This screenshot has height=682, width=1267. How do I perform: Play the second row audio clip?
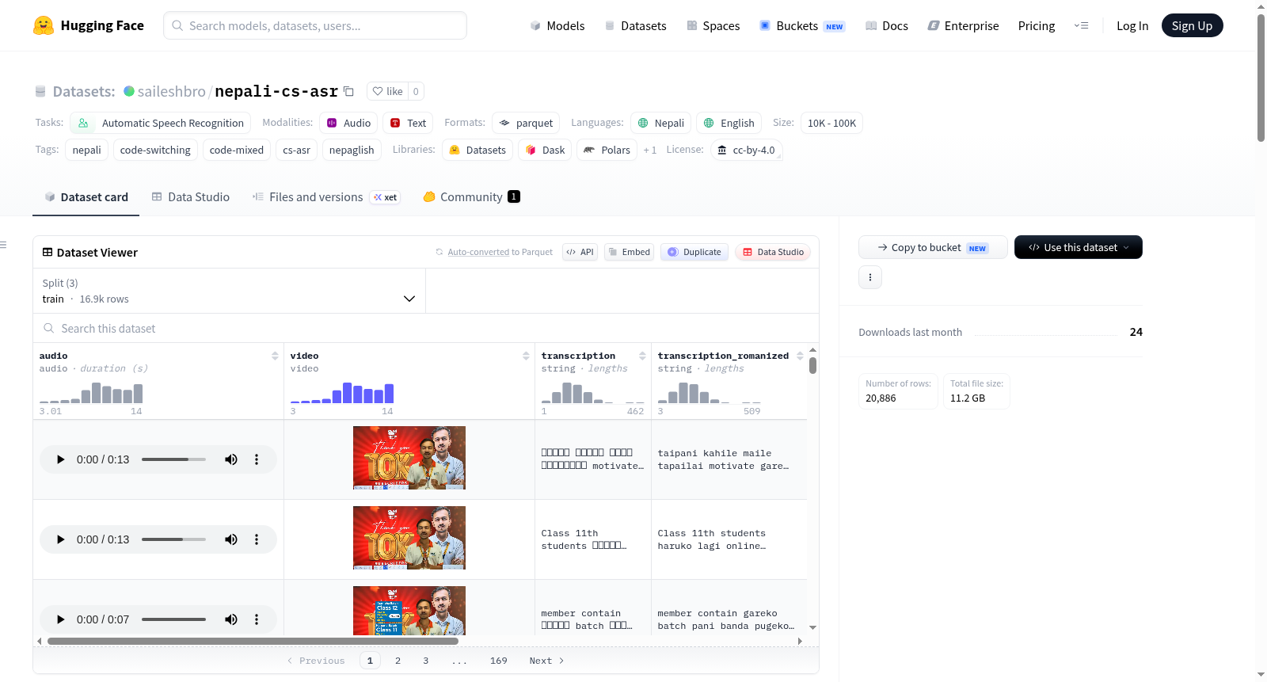60,539
